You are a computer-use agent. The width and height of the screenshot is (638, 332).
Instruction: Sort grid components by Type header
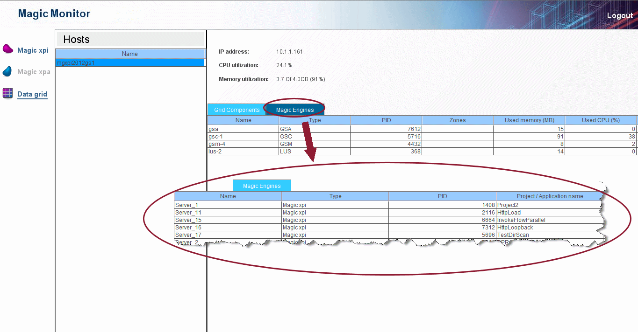[315, 120]
